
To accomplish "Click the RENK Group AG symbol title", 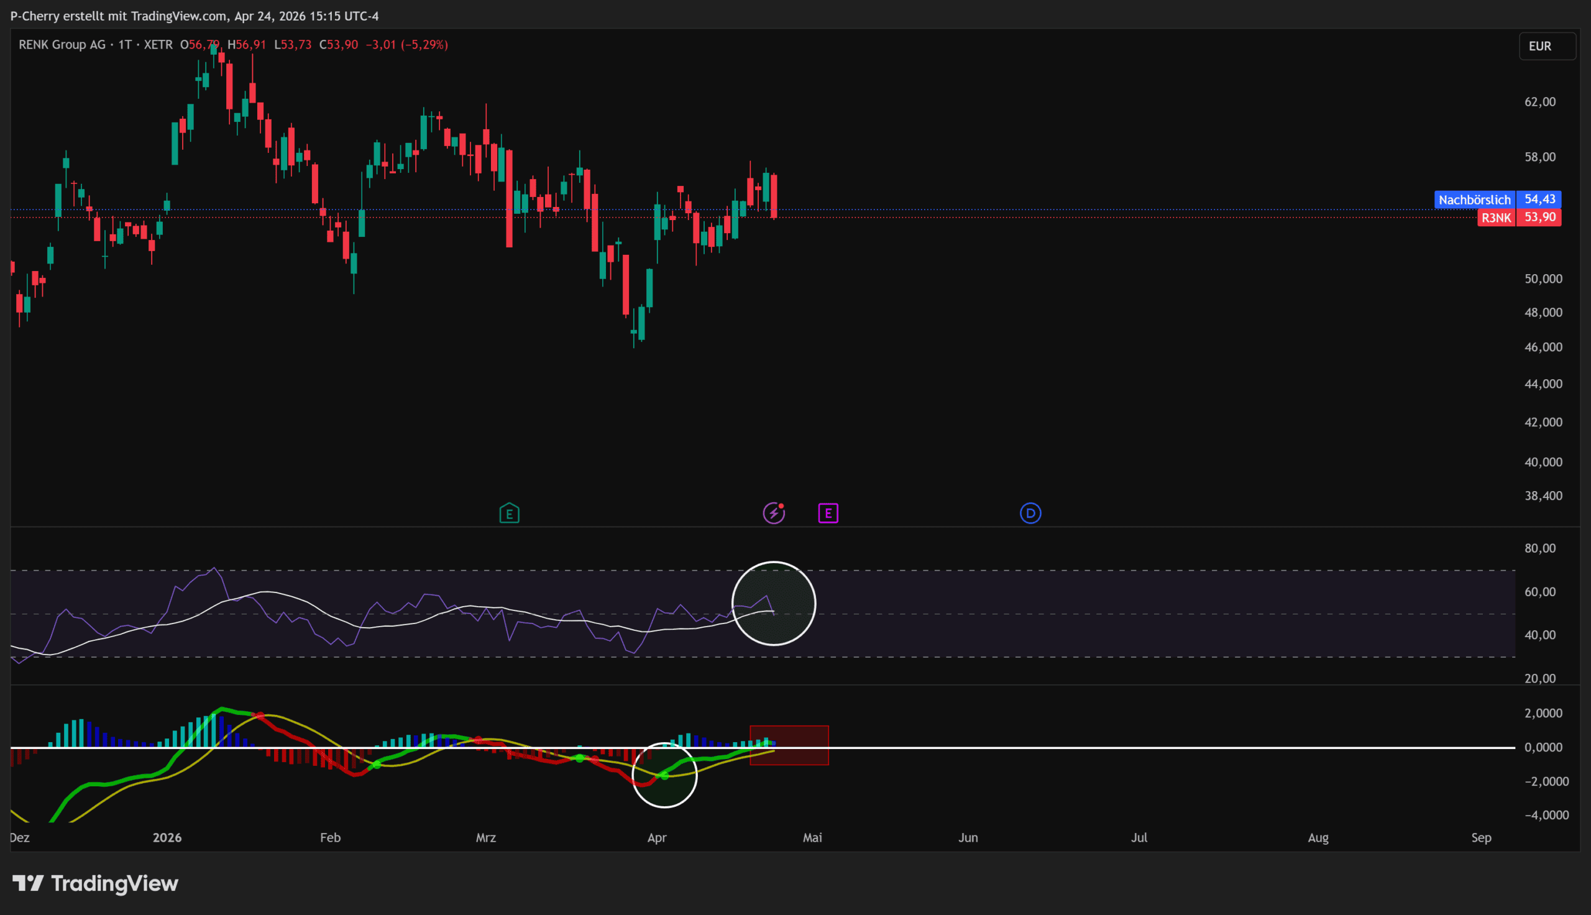I will coord(62,45).
